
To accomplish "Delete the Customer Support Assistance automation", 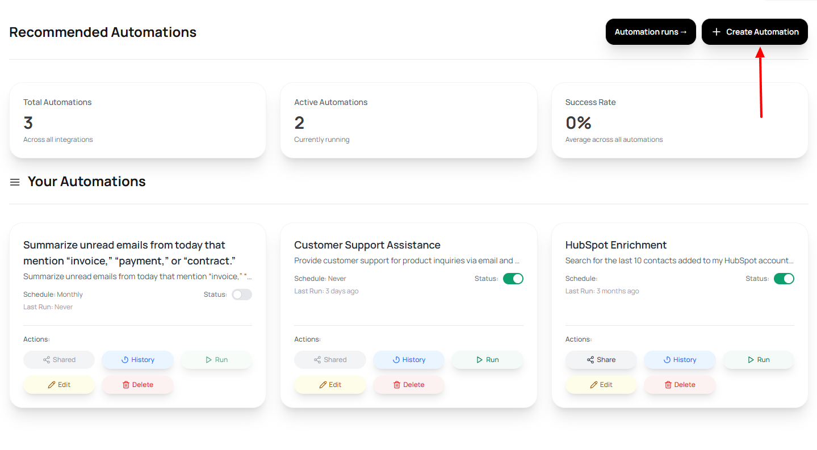I will tap(409, 385).
